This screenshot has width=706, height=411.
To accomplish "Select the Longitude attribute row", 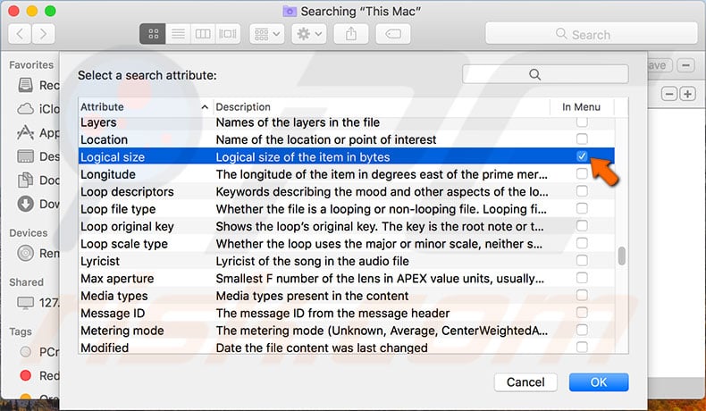I will [313, 174].
